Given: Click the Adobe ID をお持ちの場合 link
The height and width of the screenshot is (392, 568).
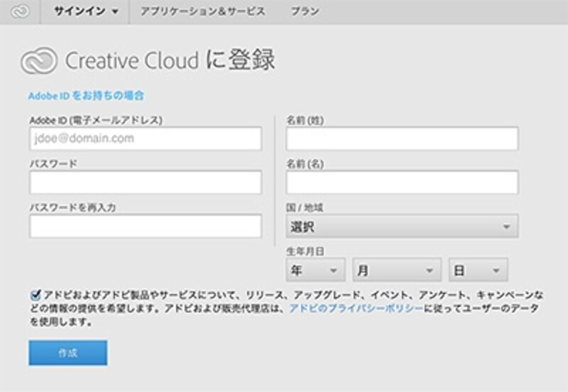Looking at the screenshot, I should (86, 96).
